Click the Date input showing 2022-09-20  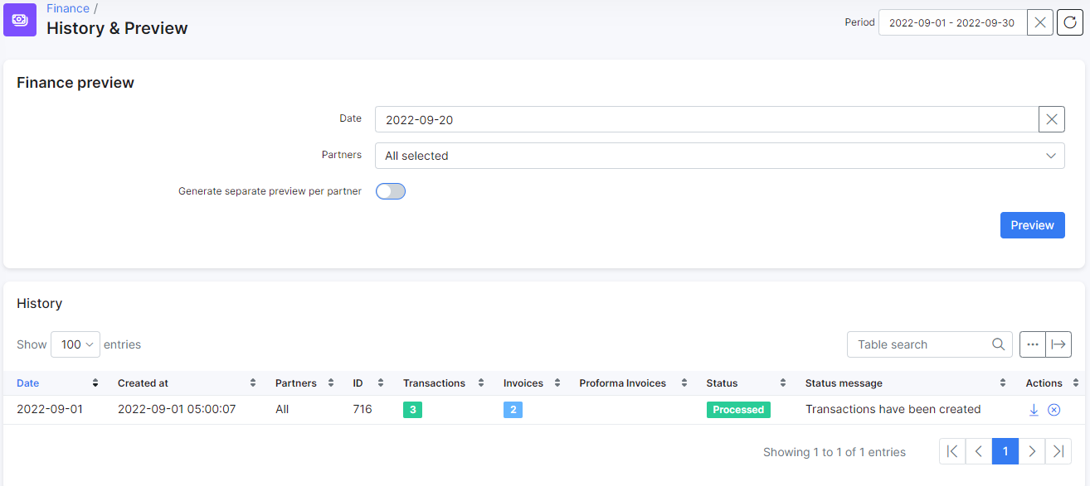pyautogui.click(x=707, y=119)
